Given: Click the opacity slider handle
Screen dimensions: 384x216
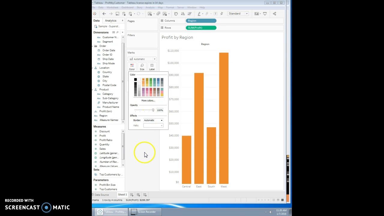Looking at the screenshot, I should tap(153, 110).
